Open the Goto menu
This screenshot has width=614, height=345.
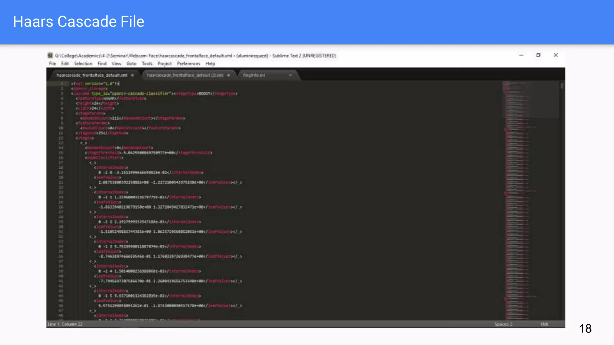(131, 63)
